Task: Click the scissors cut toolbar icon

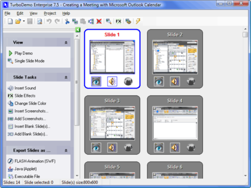Action: click(67, 21)
